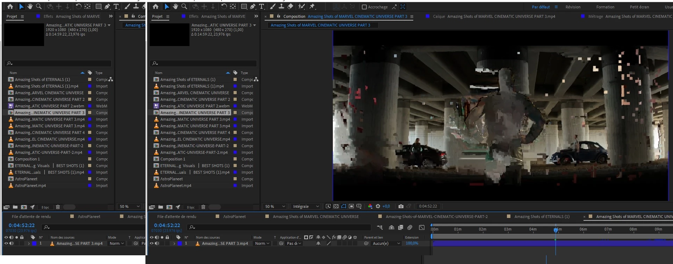673x264 pixels.
Task: Select the Rotation tool in the right window toolbar
Action: click(224, 6)
